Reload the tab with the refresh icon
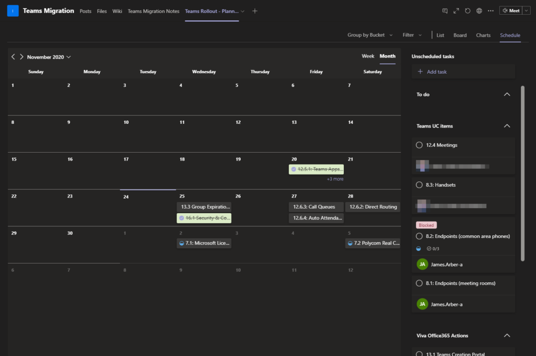 (467, 11)
